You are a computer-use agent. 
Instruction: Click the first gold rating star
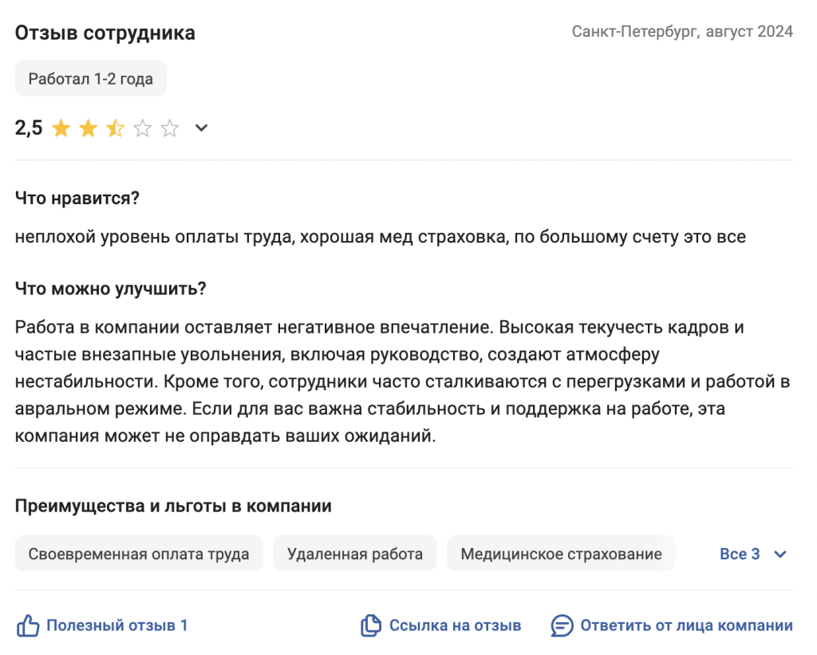(61, 128)
